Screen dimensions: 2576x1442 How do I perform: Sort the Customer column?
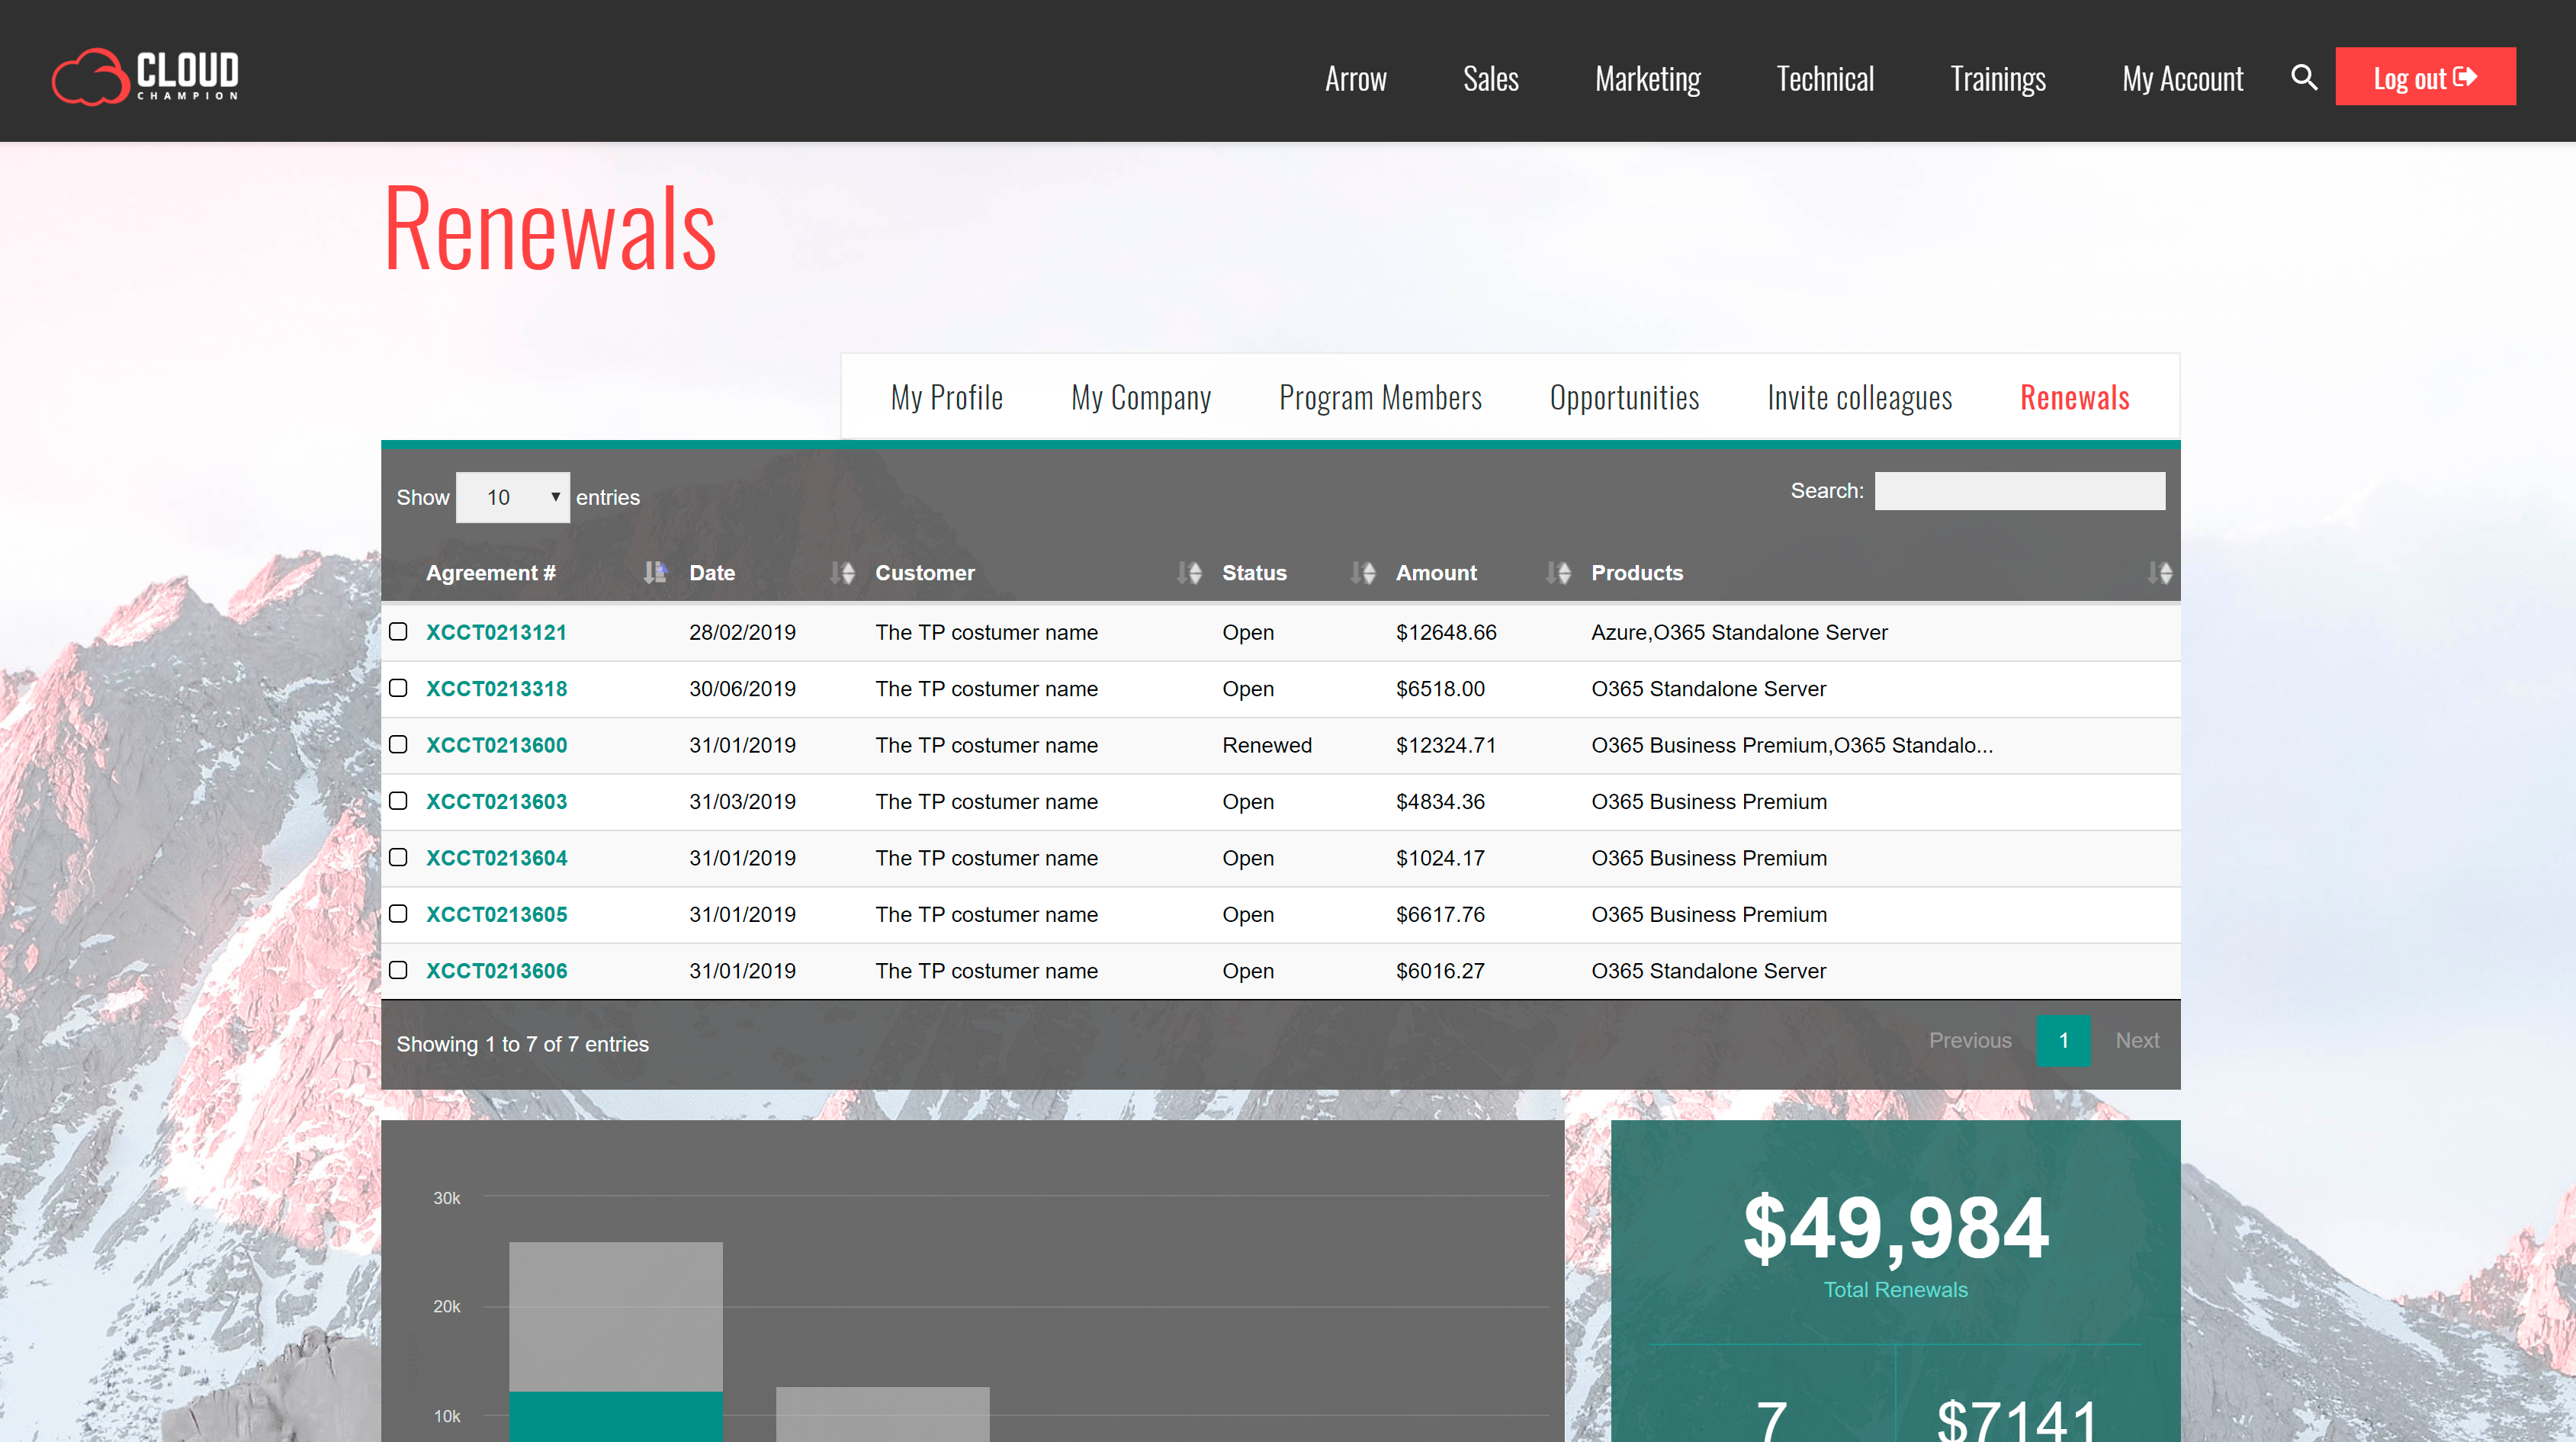click(1188, 573)
